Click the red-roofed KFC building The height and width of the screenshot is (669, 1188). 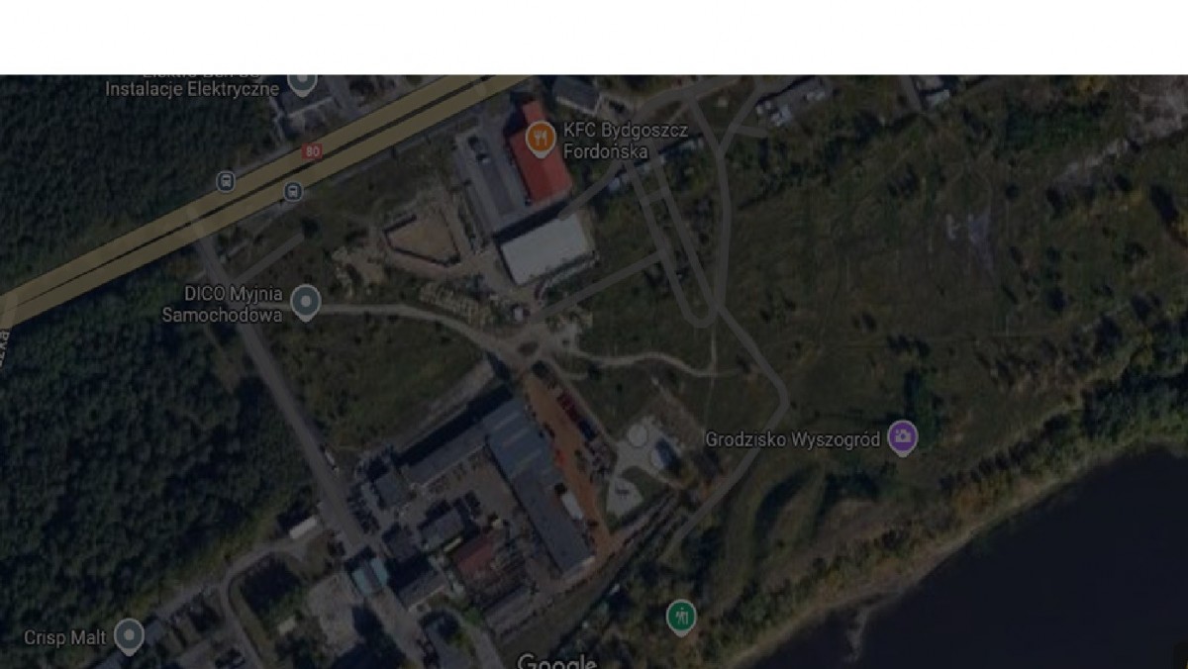pyautogui.click(x=540, y=158)
